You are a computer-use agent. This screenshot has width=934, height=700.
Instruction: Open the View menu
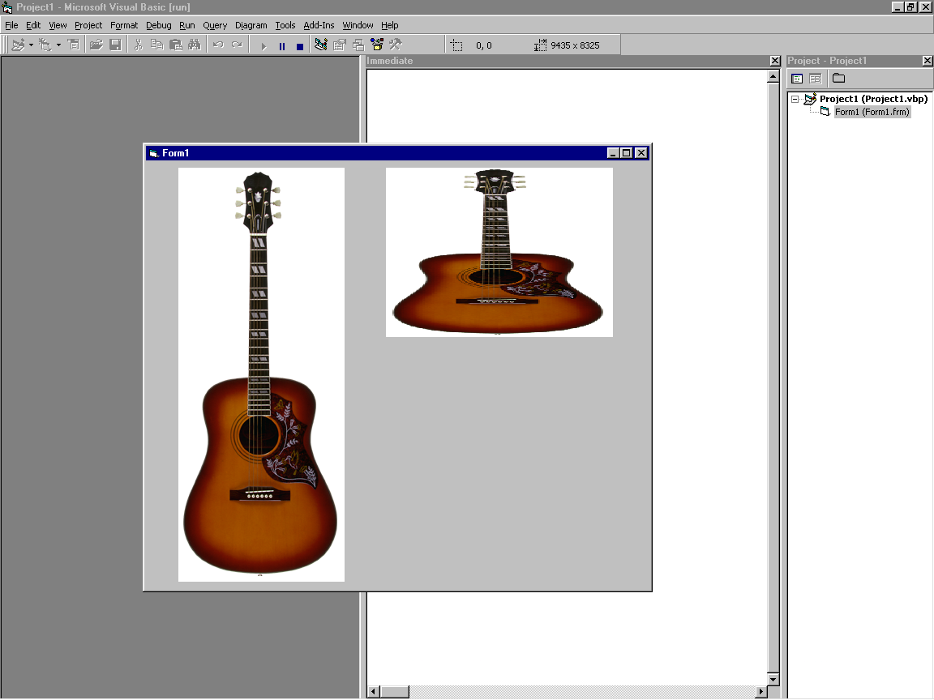[x=58, y=25]
